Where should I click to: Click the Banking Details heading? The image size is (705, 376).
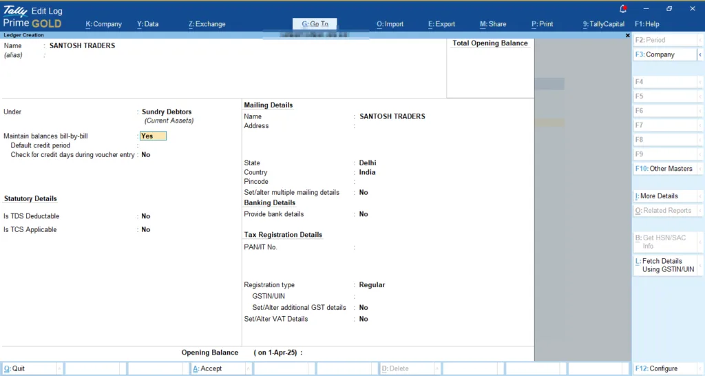270,203
